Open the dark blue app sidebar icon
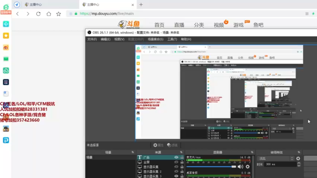Screen dimensions: 317x178 point(6,82)
